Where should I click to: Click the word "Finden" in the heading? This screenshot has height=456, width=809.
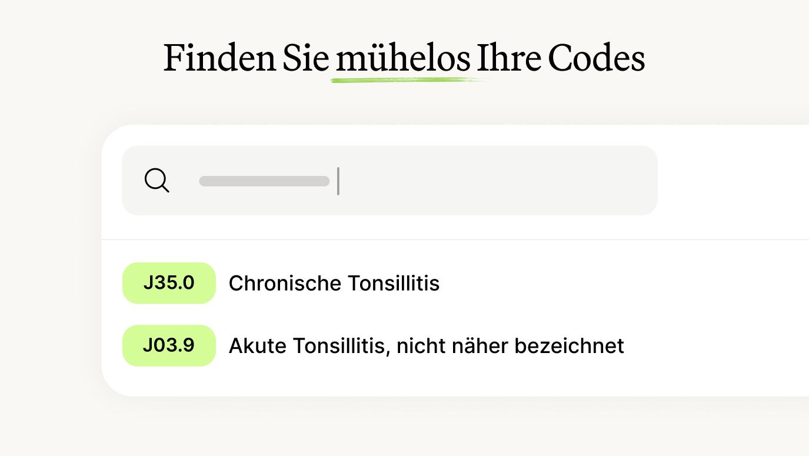coord(219,58)
